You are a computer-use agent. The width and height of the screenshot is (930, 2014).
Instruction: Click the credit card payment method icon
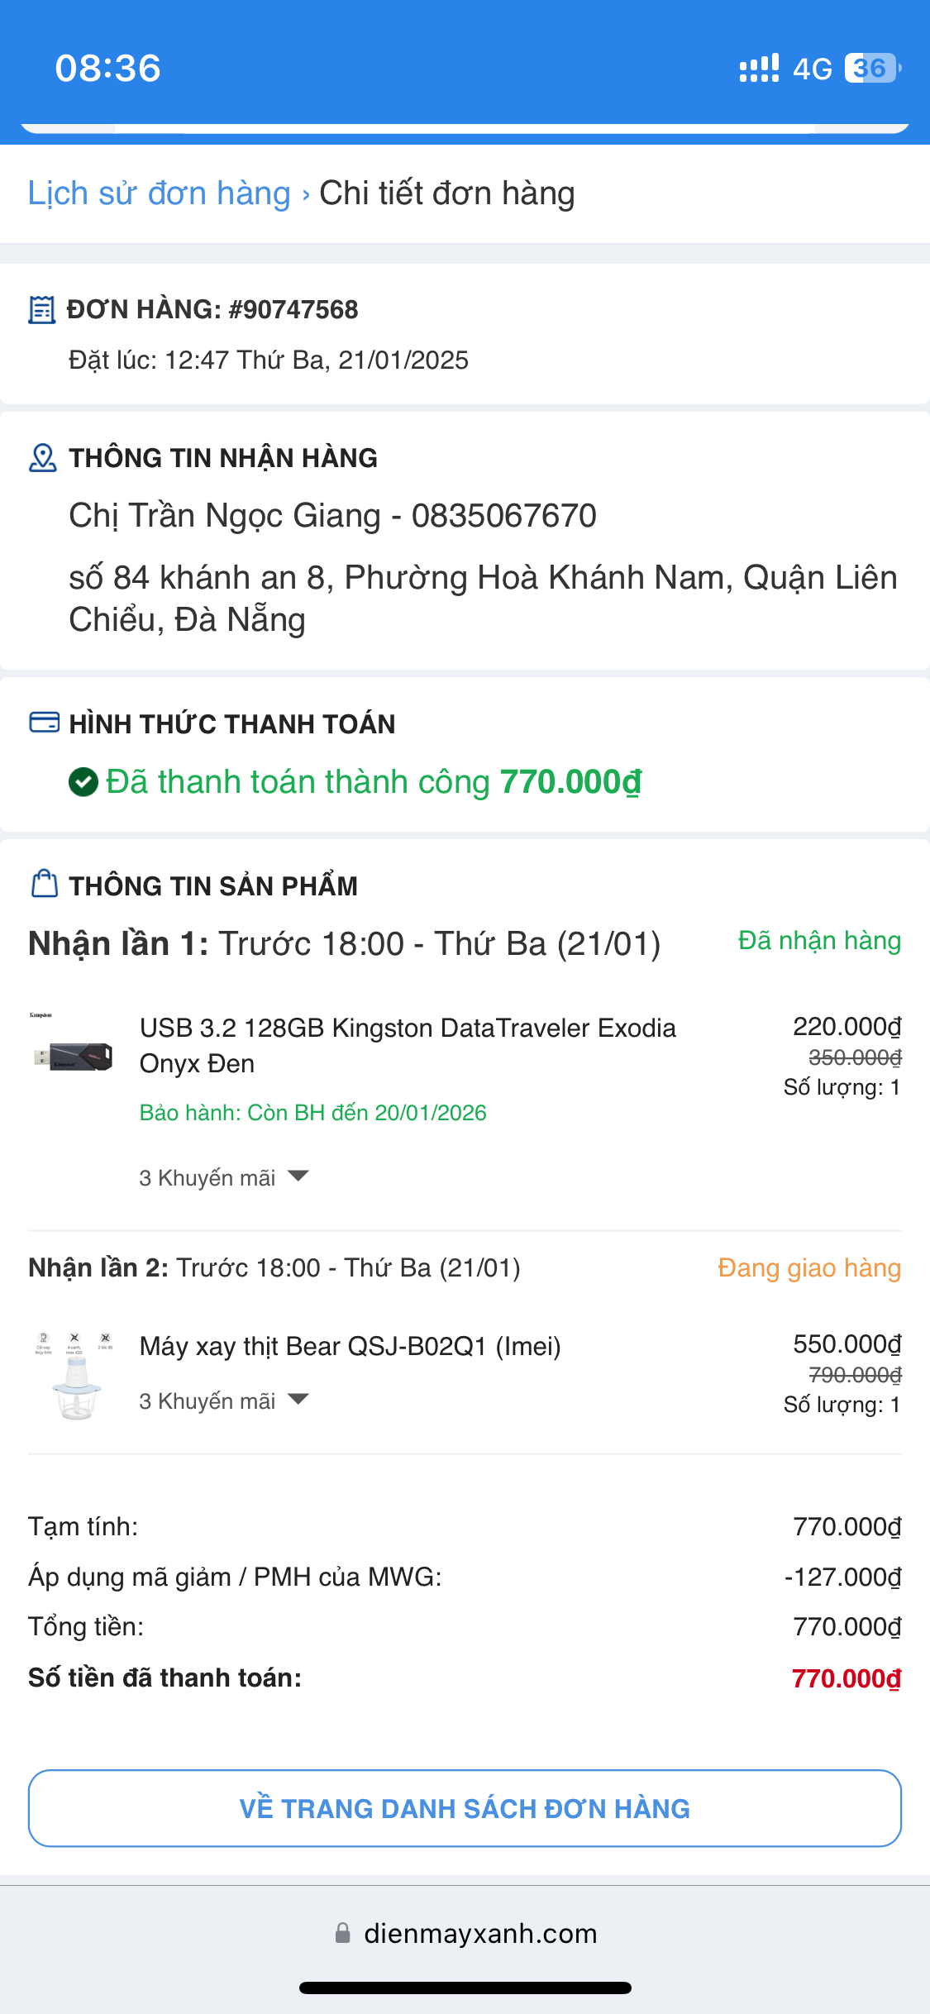[x=44, y=723]
